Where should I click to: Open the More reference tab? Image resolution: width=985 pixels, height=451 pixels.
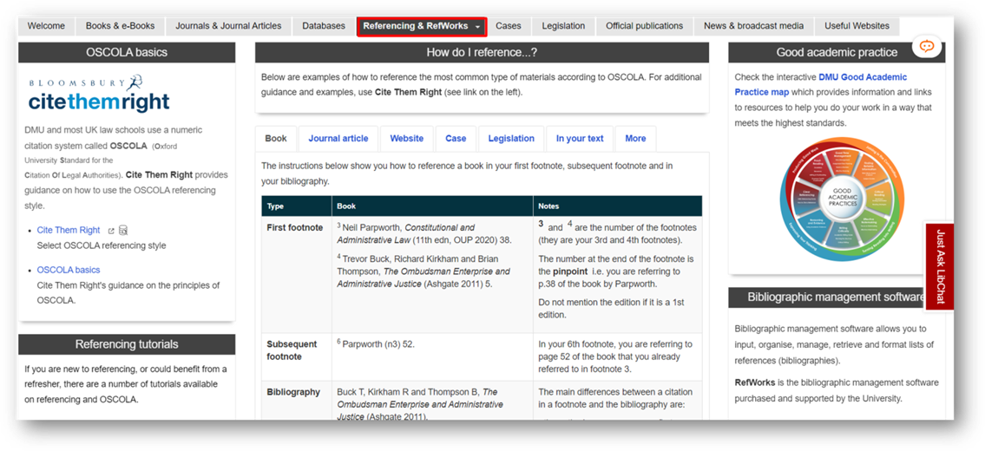pyautogui.click(x=635, y=139)
